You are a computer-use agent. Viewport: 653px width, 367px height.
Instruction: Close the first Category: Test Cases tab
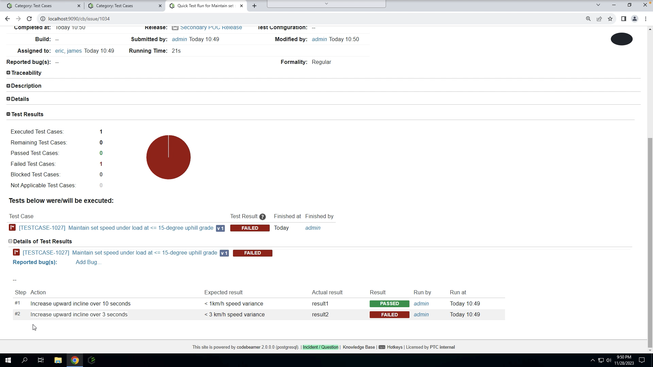pyautogui.click(x=79, y=6)
